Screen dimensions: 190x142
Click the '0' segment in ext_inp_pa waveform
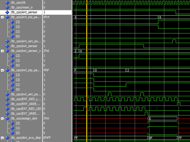click(110, 70)
